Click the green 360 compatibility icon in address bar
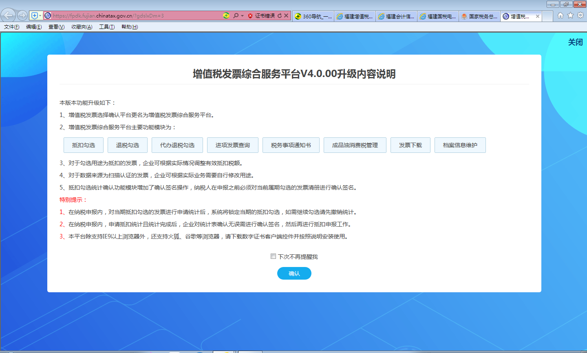 (226, 15)
